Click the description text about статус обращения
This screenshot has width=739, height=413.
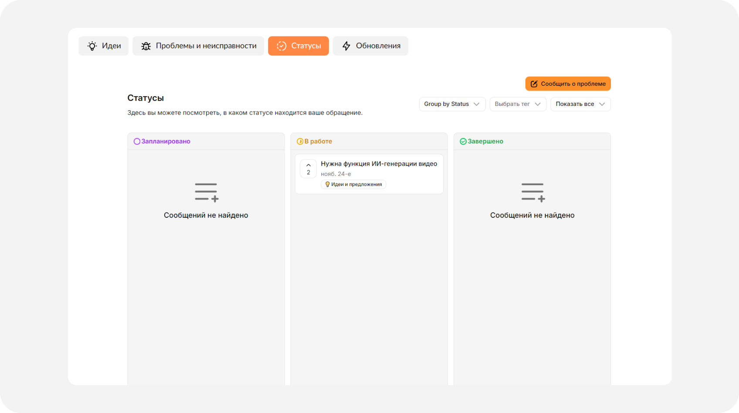(x=245, y=113)
